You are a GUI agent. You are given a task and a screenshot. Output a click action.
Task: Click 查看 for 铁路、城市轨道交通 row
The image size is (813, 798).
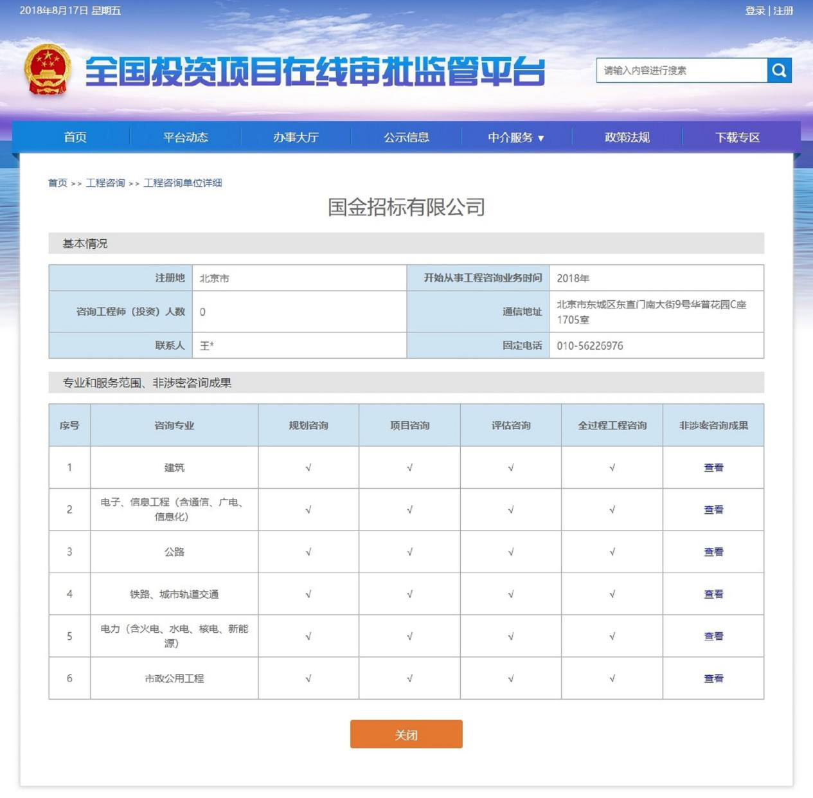coord(713,594)
